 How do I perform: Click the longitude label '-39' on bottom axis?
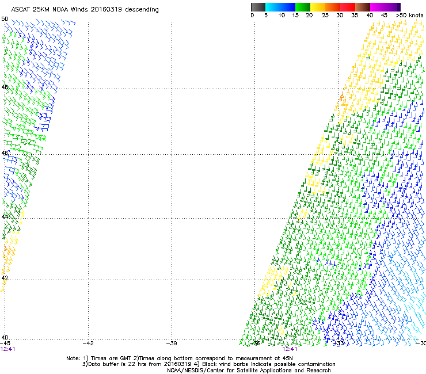pyautogui.click(x=172, y=344)
